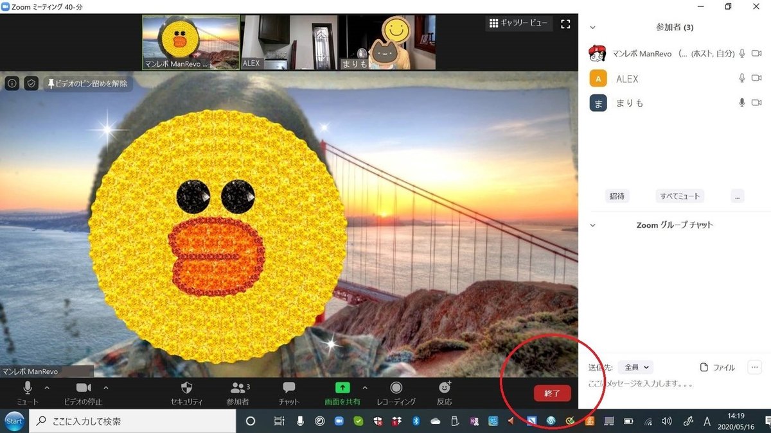Toggle まりも's camera icon in participants
Image resolution: width=771 pixels, height=433 pixels.
[x=757, y=103]
